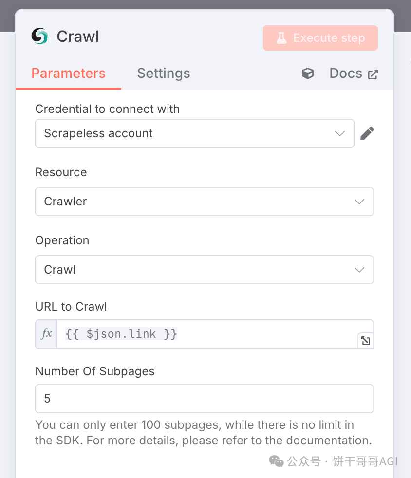Click the Crawl node title
Screen dimensions: 411x478
[x=78, y=37]
